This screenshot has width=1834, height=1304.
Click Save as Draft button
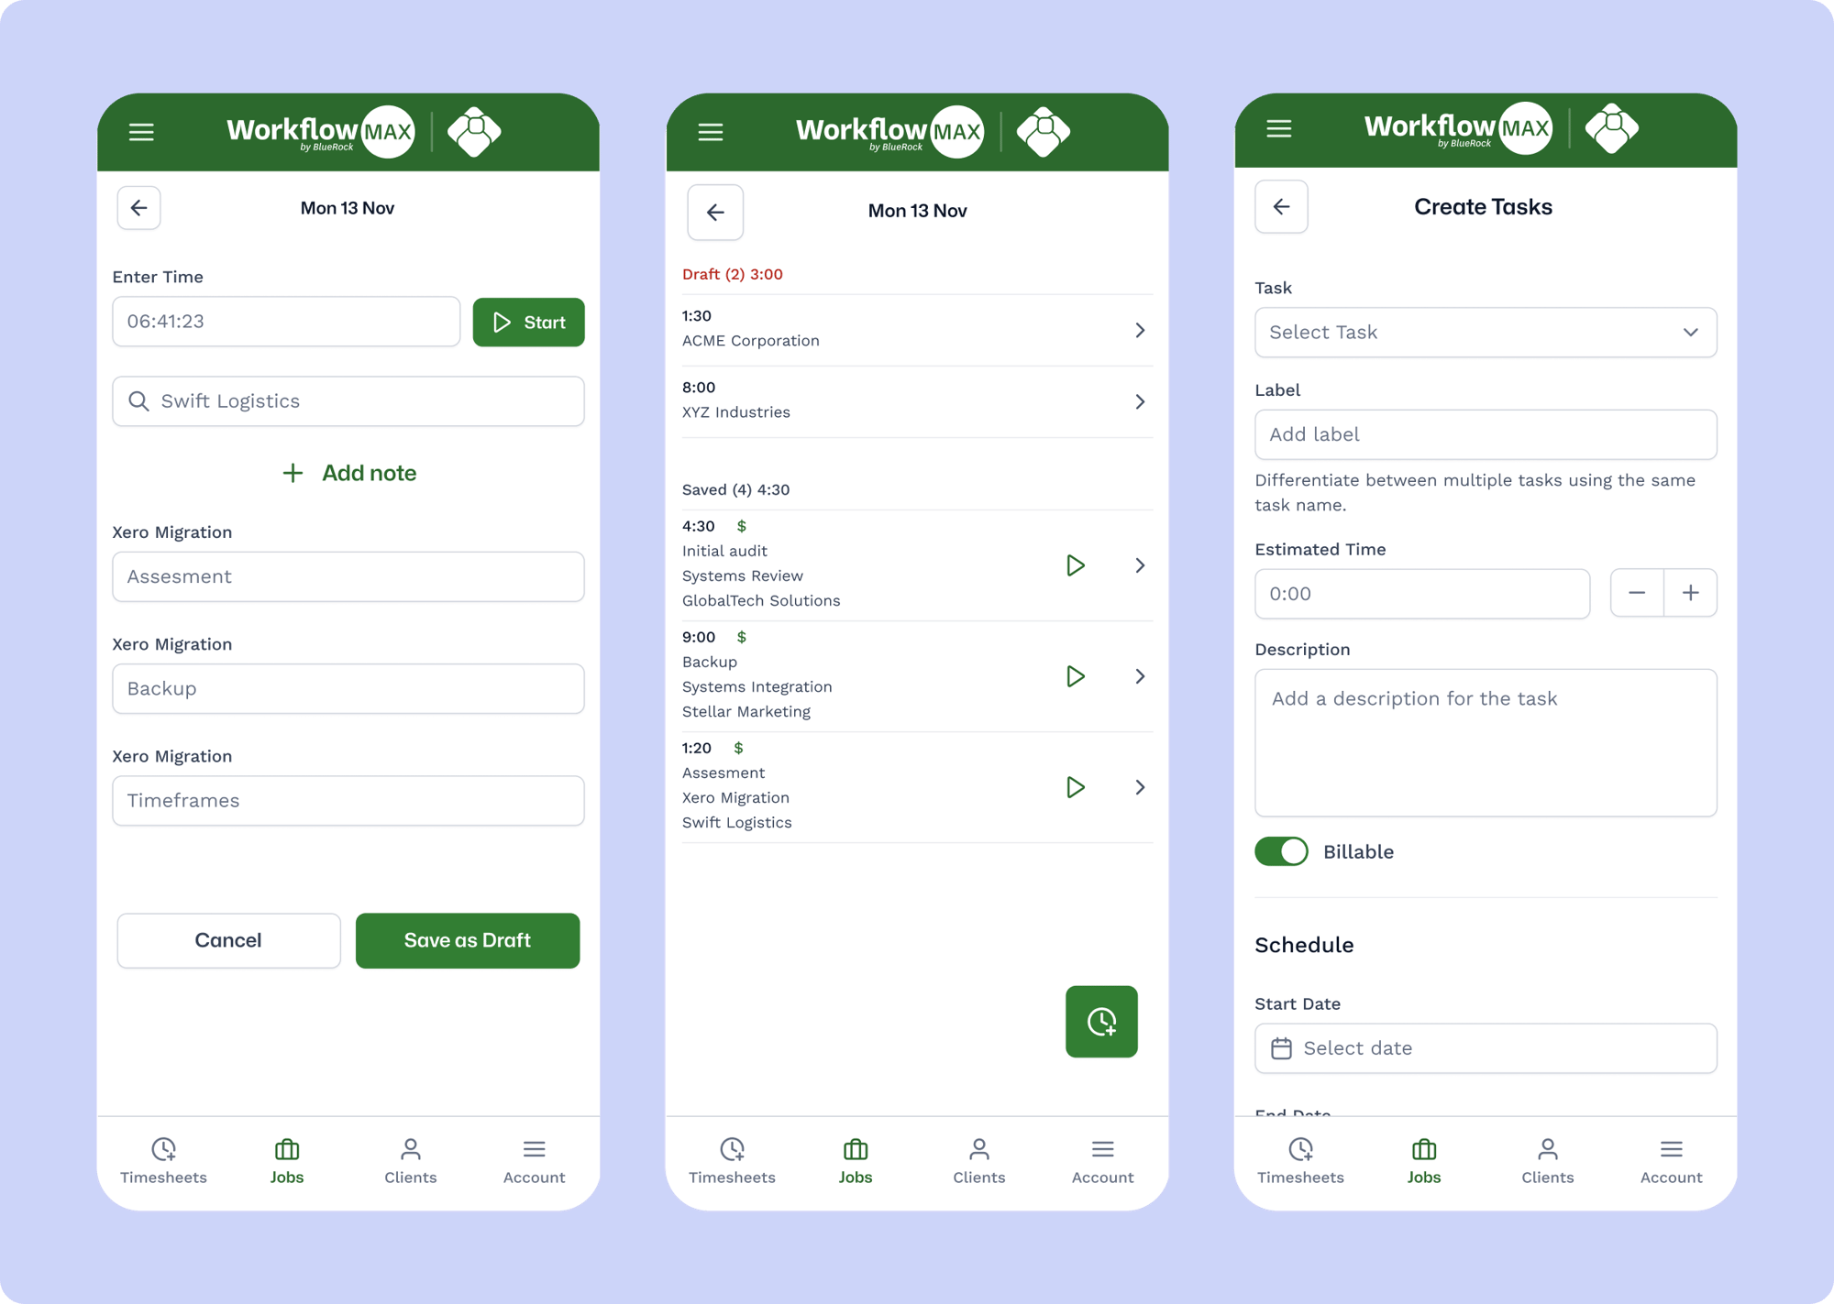point(469,940)
